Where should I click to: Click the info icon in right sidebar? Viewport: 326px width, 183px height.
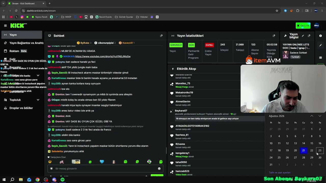click(321, 36)
